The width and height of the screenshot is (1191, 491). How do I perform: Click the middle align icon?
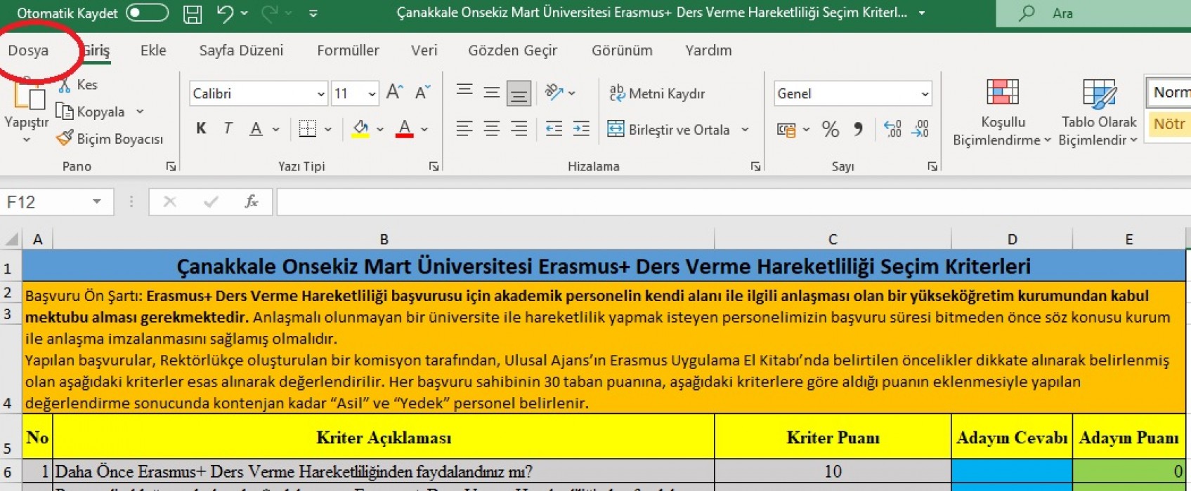tap(492, 92)
